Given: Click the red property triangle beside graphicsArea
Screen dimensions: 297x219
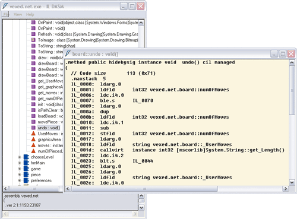Looking at the screenshot, I should [33, 139].
